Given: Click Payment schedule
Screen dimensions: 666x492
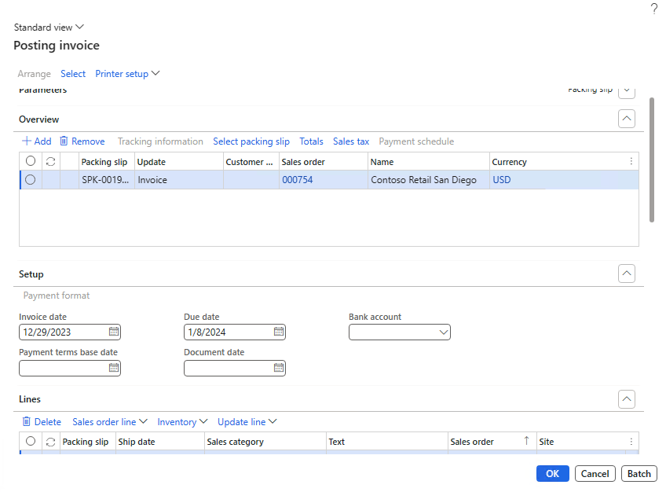Looking at the screenshot, I should pyautogui.click(x=416, y=141).
